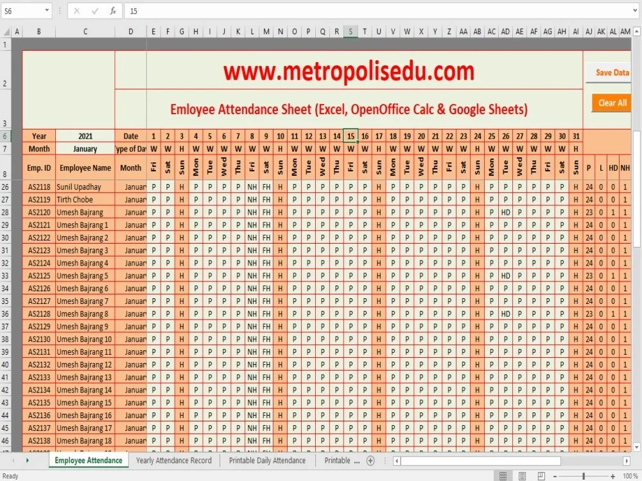Click the horizontal scroll left arrow

397,461
